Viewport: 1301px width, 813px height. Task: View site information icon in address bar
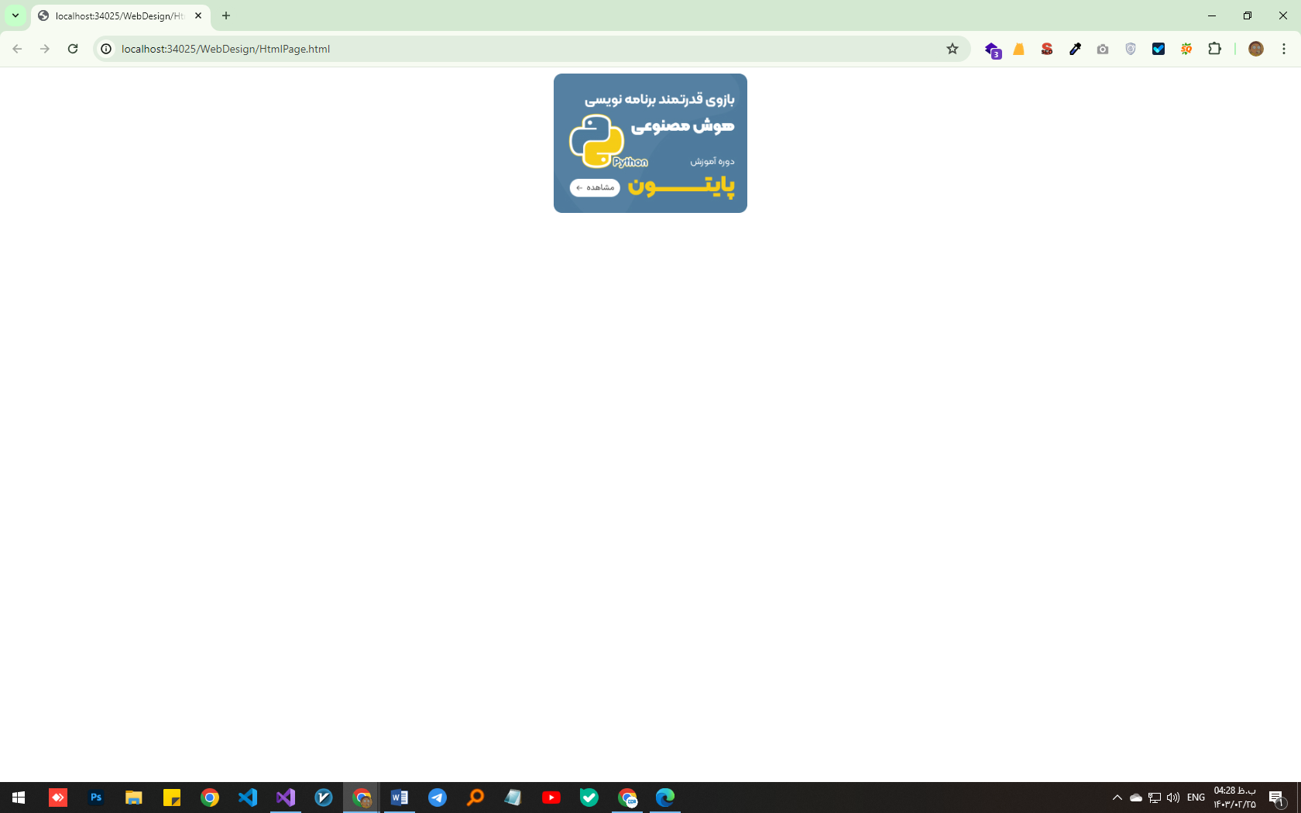pyautogui.click(x=106, y=49)
